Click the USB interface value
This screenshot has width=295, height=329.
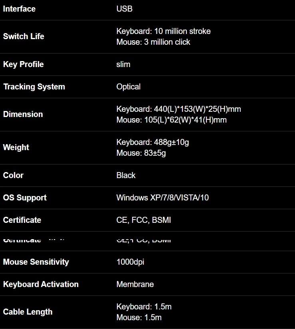point(124,9)
